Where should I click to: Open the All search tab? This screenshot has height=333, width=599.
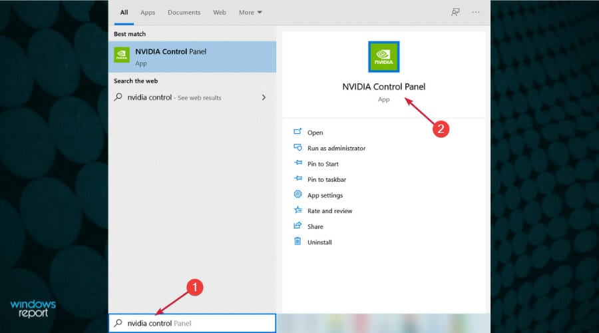(x=124, y=12)
